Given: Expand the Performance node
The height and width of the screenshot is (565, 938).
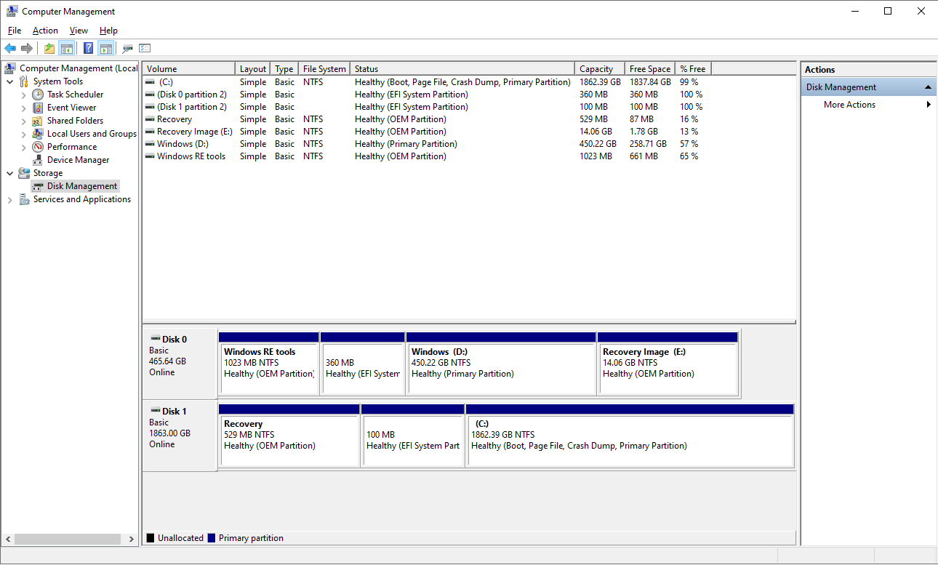Looking at the screenshot, I should click(24, 147).
